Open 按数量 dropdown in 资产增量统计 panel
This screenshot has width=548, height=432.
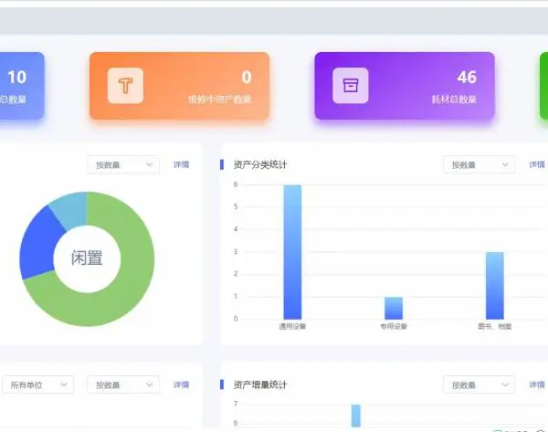(479, 385)
